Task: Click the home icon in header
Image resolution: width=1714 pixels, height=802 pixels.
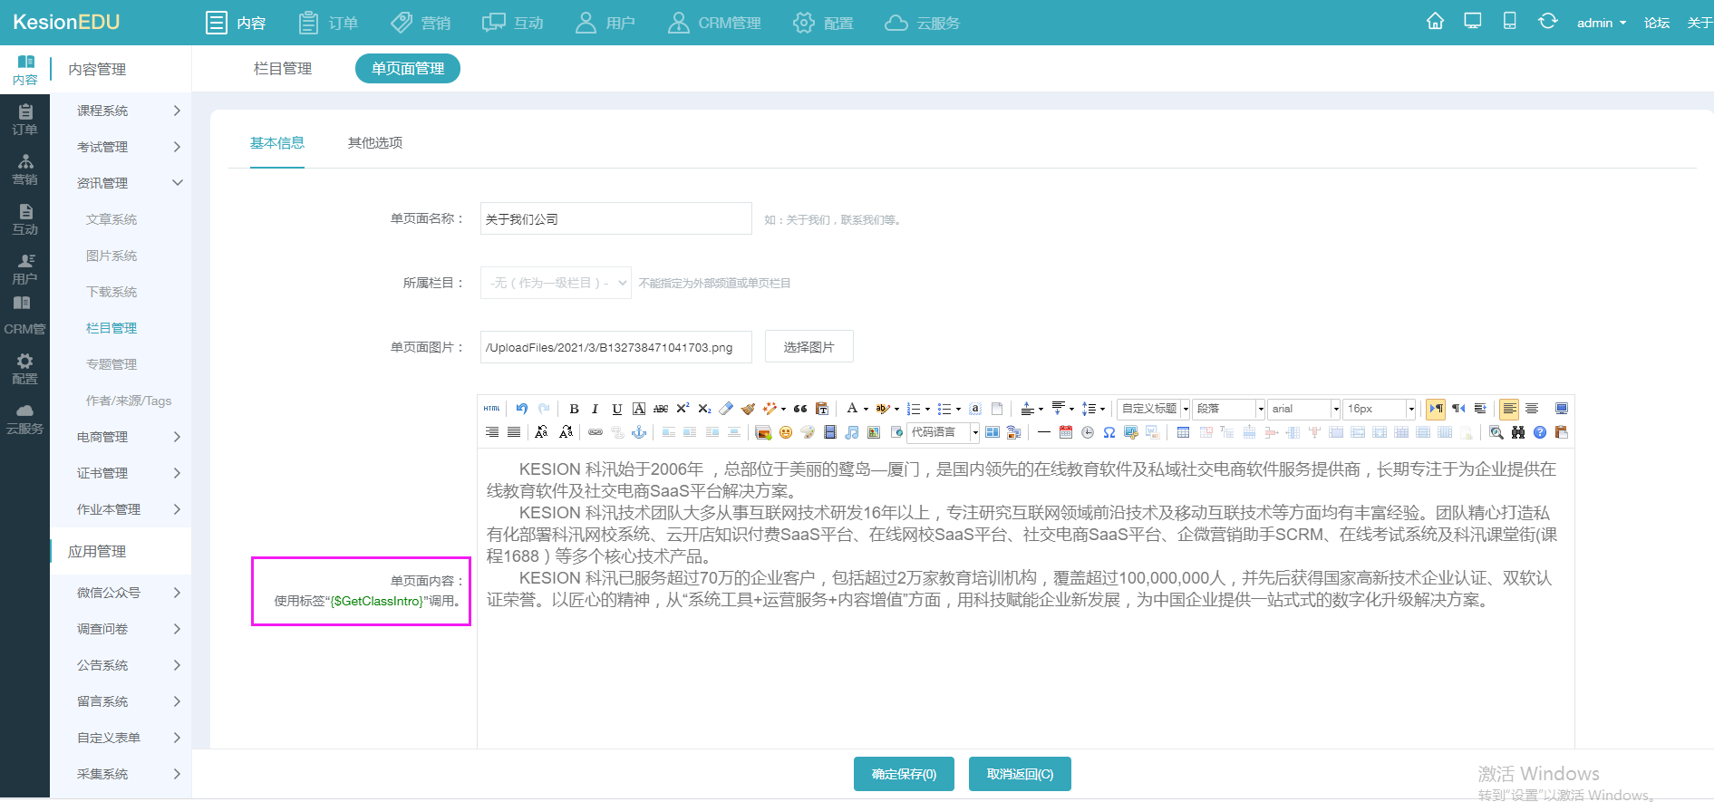Action: point(1435,21)
